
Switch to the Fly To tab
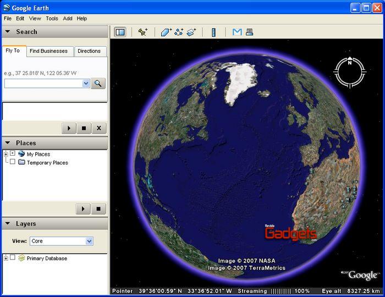coord(14,51)
